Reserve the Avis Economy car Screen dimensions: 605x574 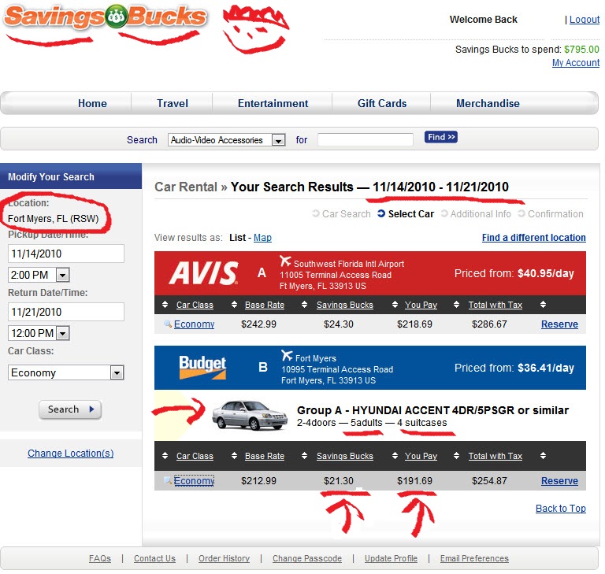click(559, 324)
